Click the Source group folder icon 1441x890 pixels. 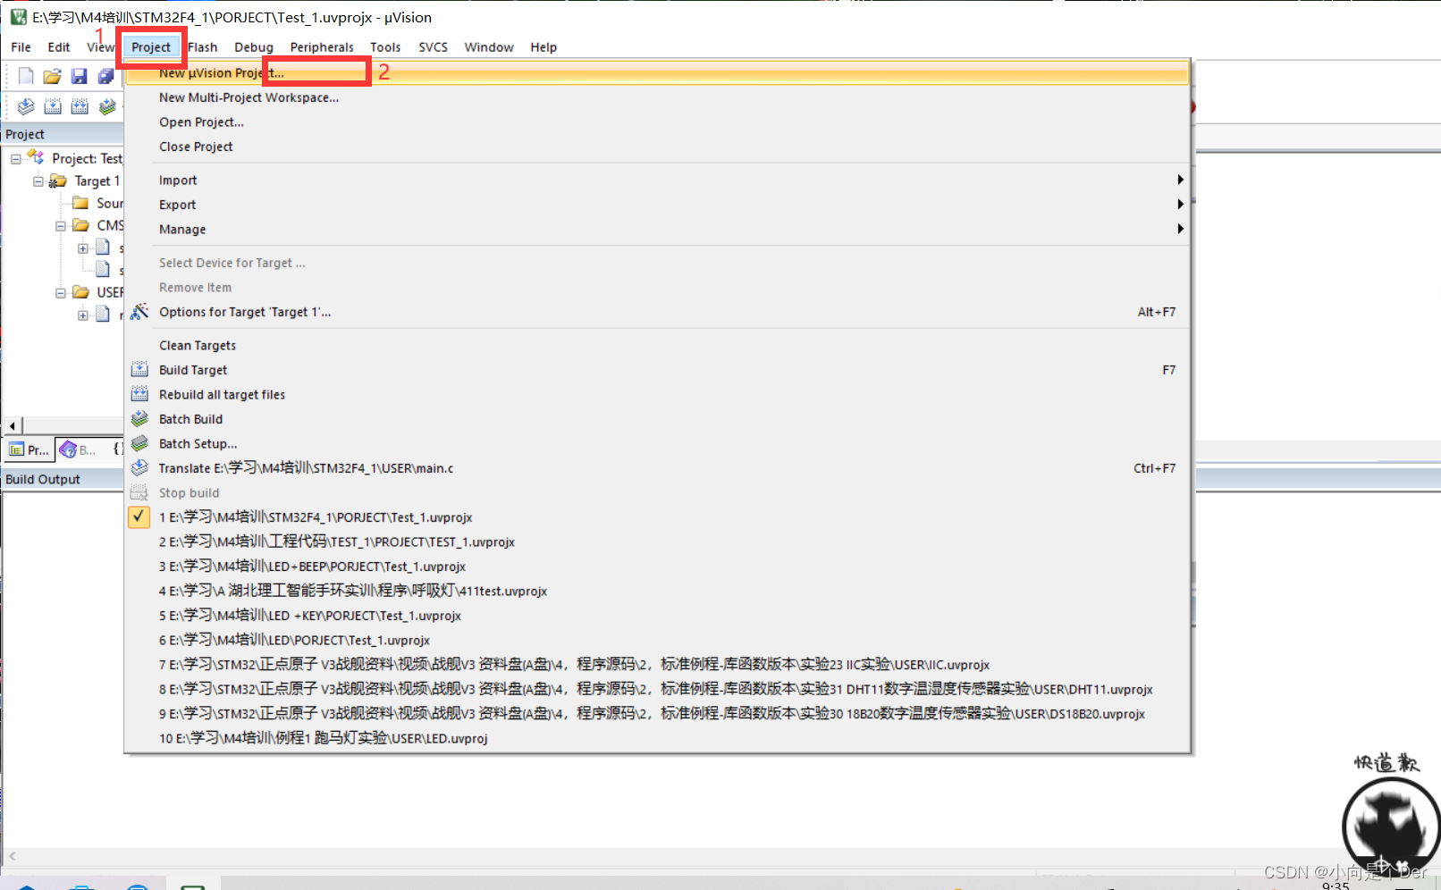click(80, 203)
